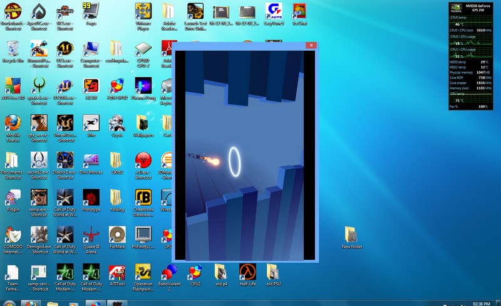Screen dimensions: 501x306
Task: Select the Wallpapers folder icon
Action: point(143,122)
